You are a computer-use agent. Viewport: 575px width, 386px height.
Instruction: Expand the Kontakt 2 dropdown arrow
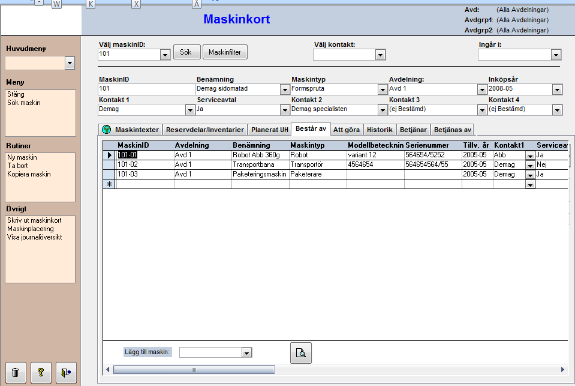(383, 110)
